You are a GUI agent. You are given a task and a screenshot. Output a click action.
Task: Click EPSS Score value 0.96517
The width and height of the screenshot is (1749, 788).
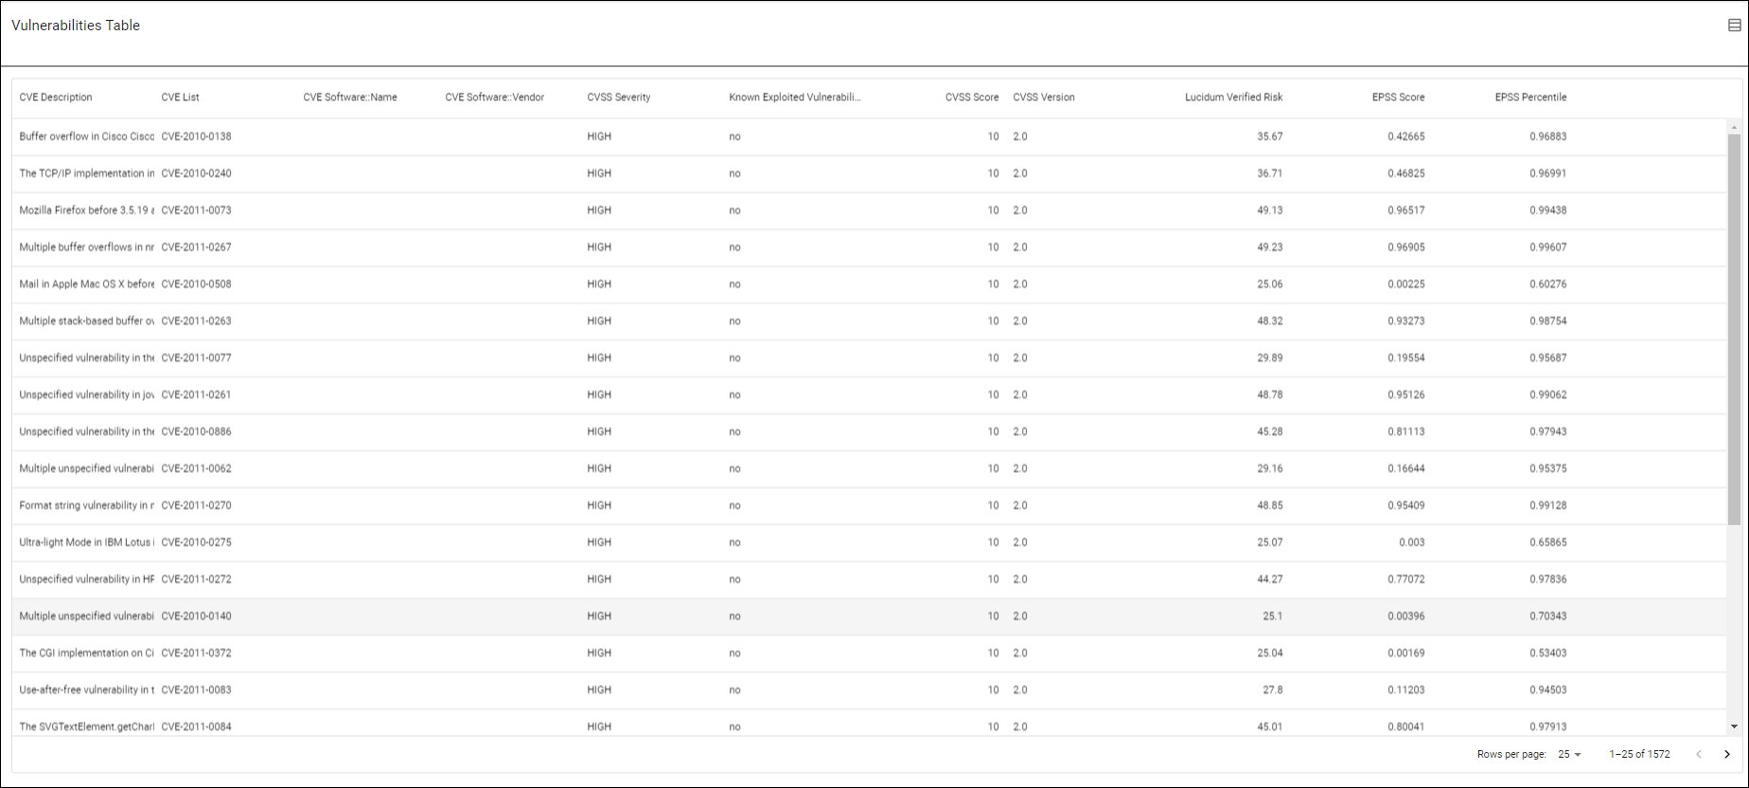pyautogui.click(x=1406, y=210)
